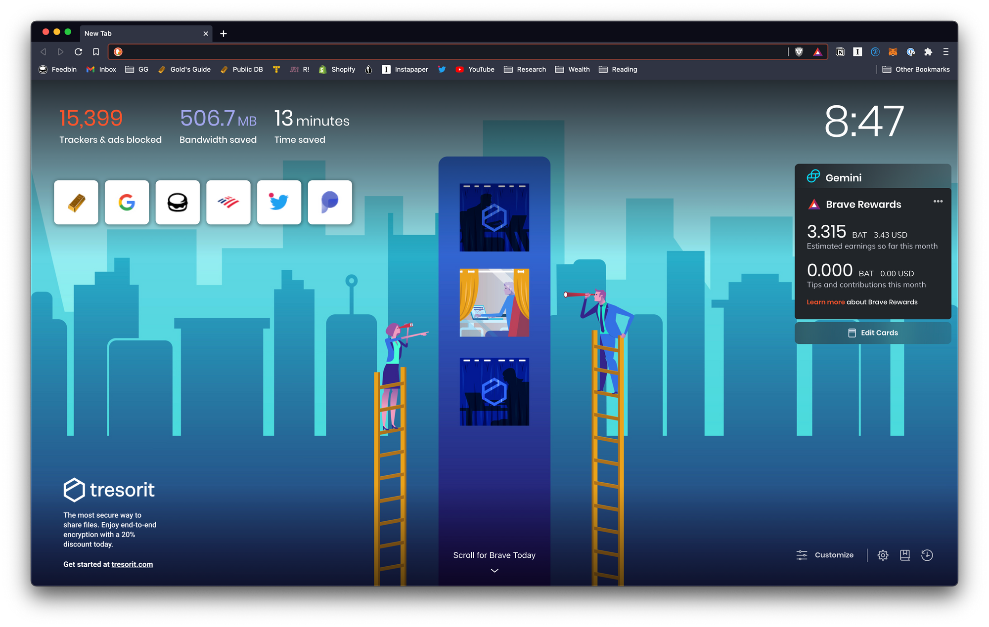Open bookmarks icon at bottom right
Viewport: 989px width, 627px height.
click(905, 555)
